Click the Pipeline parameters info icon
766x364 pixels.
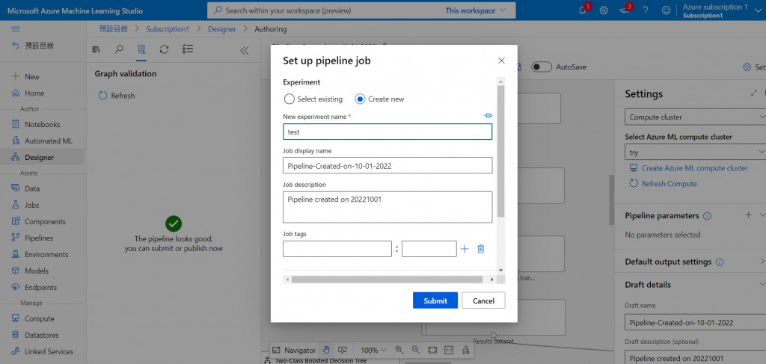[x=707, y=216]
